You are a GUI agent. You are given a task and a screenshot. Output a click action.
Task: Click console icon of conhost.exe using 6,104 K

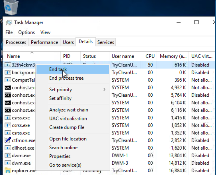(x=8, y=102)
